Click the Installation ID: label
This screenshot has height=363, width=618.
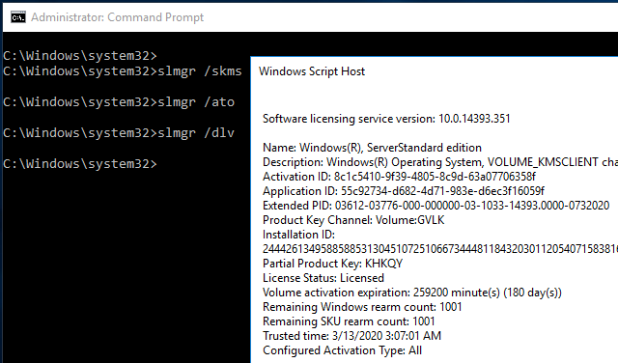(298, 235)
